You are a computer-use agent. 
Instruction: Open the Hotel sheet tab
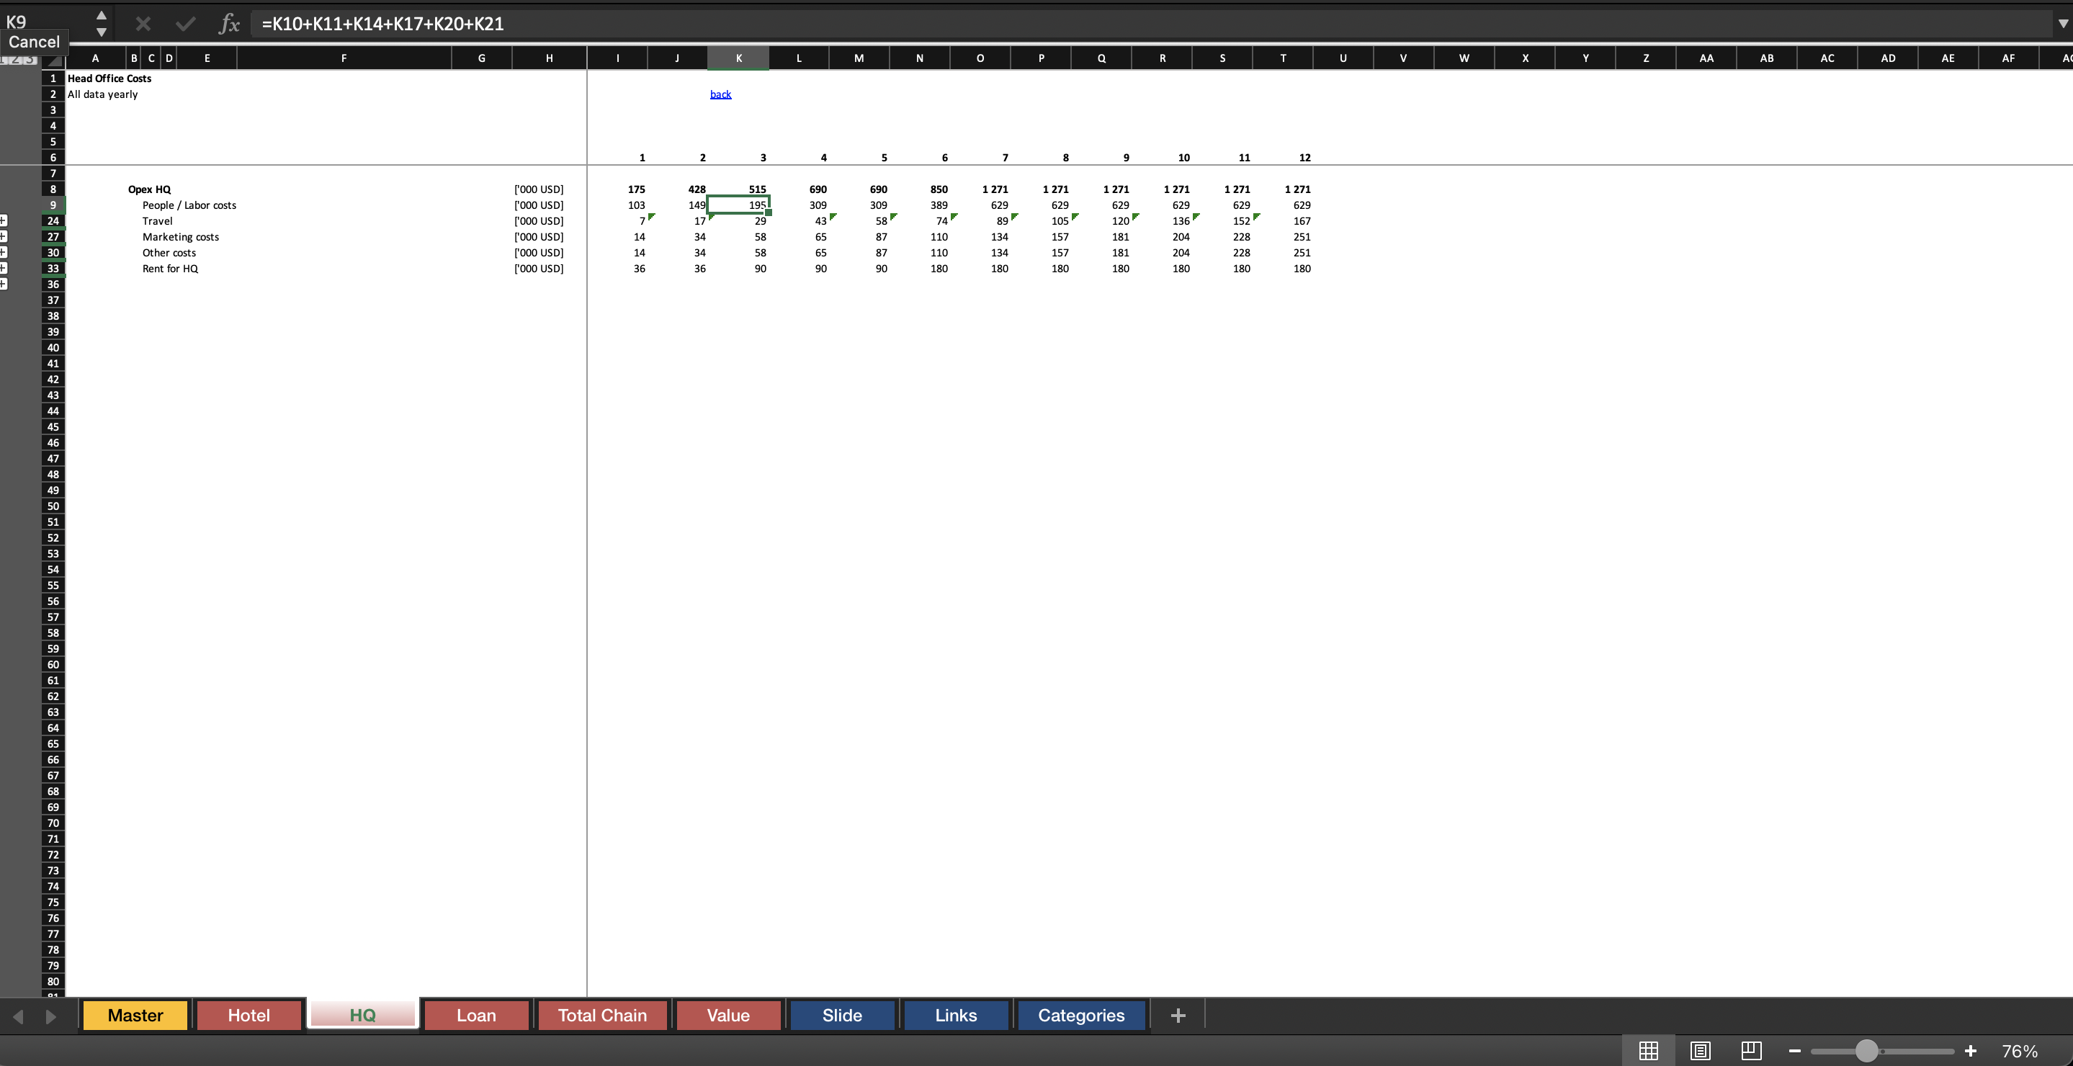pyautogui.click(x=249, y=1016)
